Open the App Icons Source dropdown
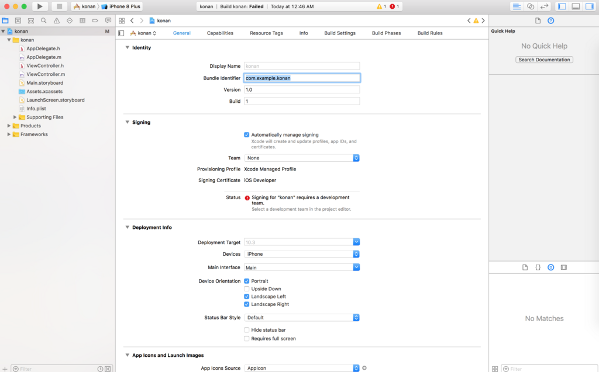This screenshot has width=599, height=372. point(302,368)
